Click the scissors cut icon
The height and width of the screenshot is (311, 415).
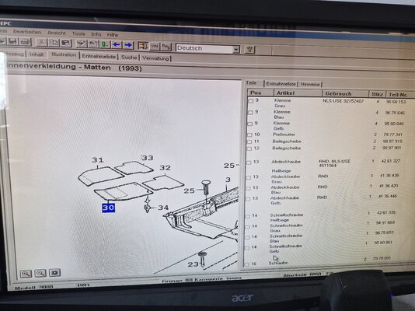tap(41, 42)
